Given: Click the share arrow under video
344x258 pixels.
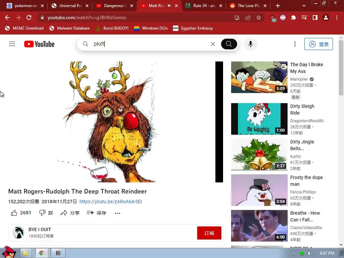Looking at the screenshot, I should pos(64,213).
